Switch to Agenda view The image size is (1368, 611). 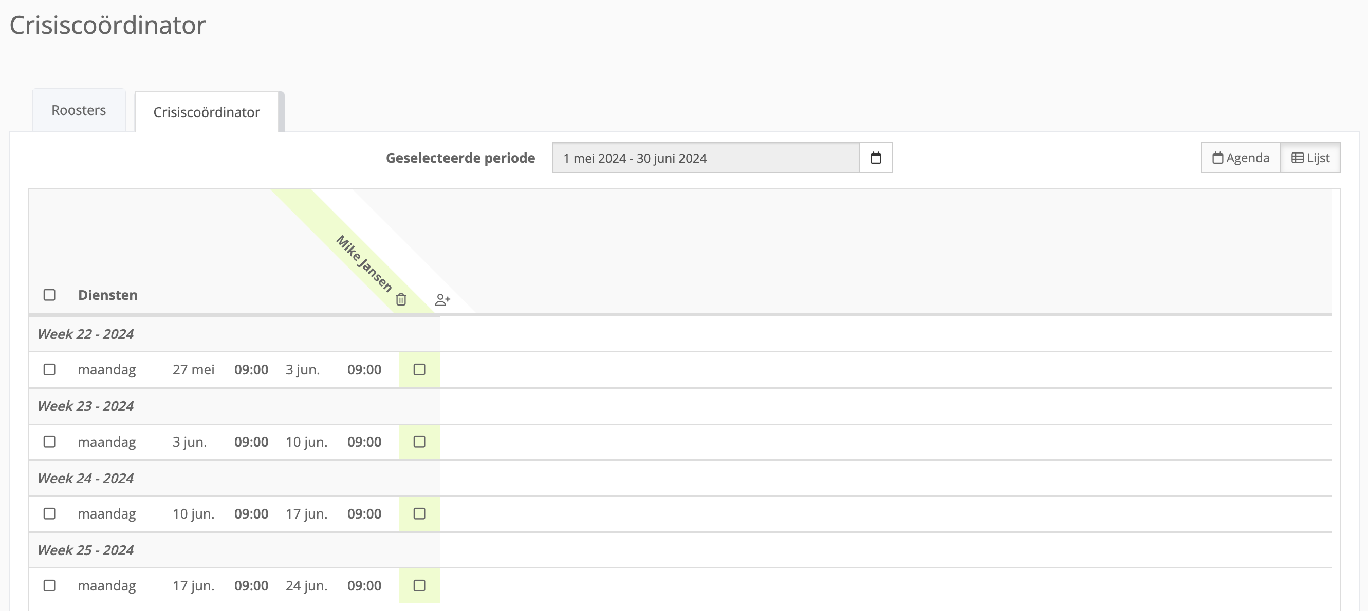(1241, 158)
